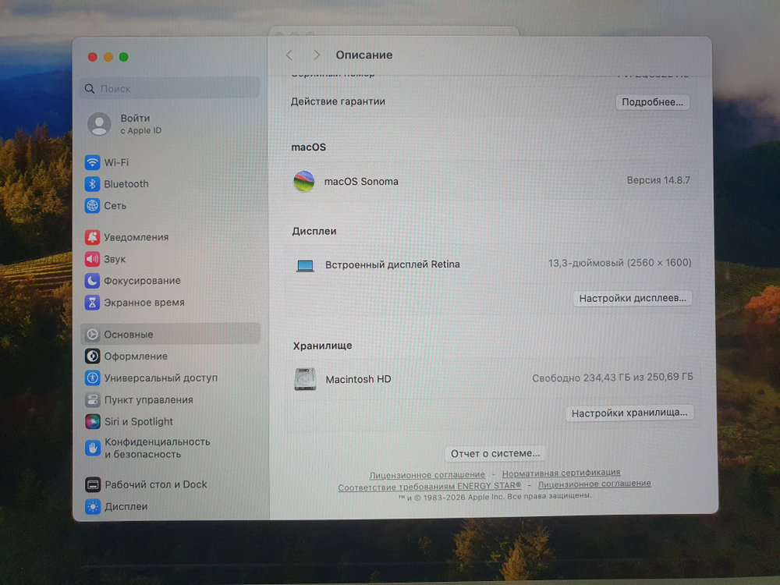Click the macOS Sonoma name text
The width and height of the screenshot is (780, 585).
361,182
